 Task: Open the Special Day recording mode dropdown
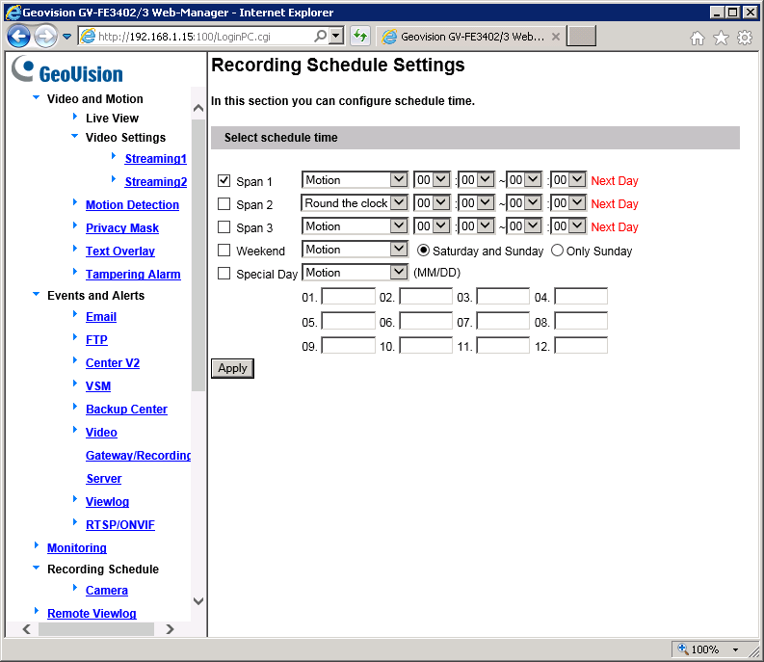(x=355, y=273)
